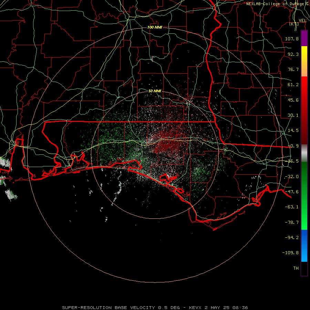Click the -32.0 value on the velocity scale

(292, 177)
